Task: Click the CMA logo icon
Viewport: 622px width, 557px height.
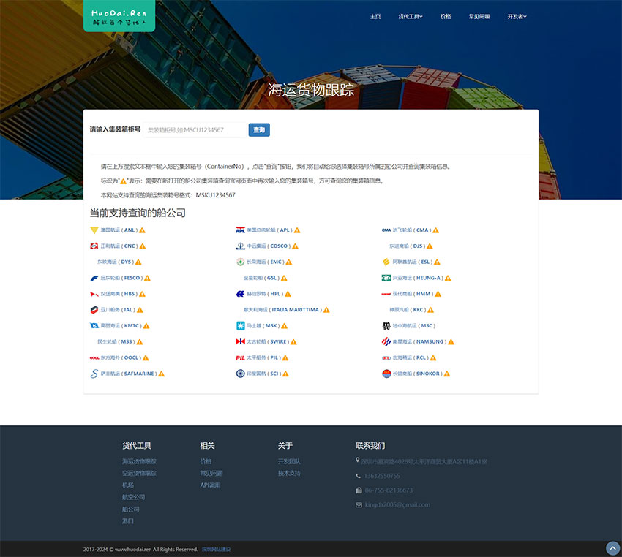Action: point(386,230)
